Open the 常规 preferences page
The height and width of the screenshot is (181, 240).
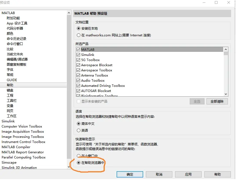coord(10,75)
